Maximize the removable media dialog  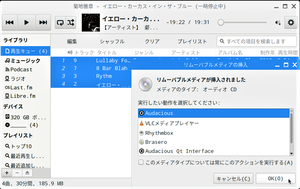coord(286,65)
